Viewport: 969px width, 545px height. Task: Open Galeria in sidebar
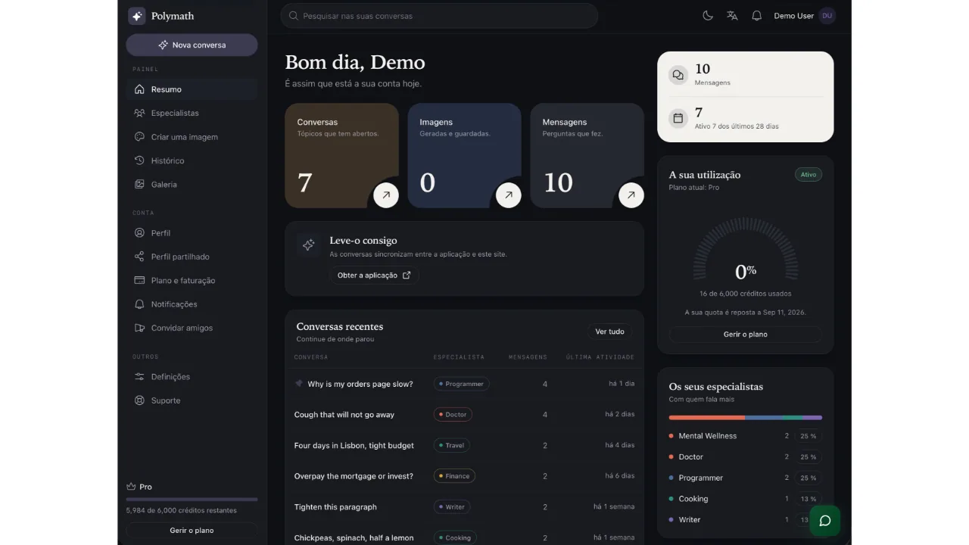[192, 184]
